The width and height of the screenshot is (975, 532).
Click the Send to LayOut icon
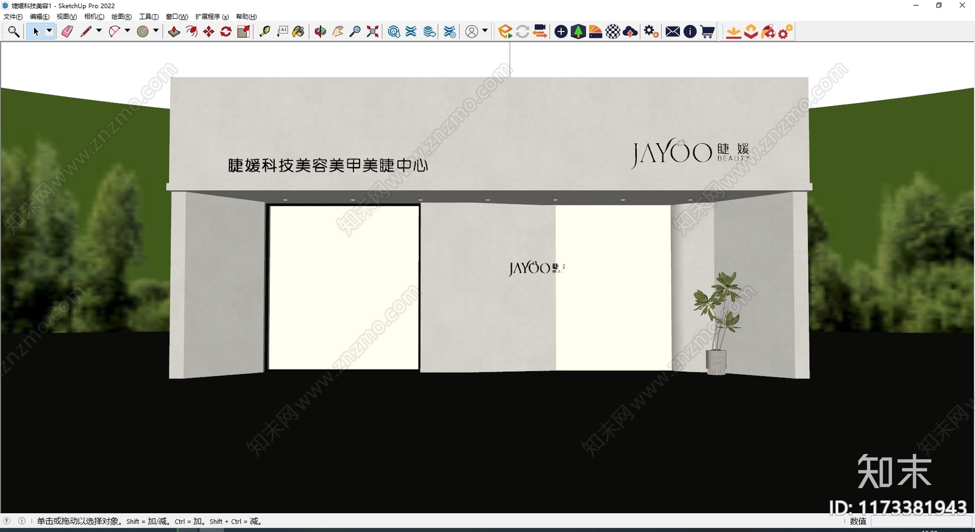click(x=430, y=32)
